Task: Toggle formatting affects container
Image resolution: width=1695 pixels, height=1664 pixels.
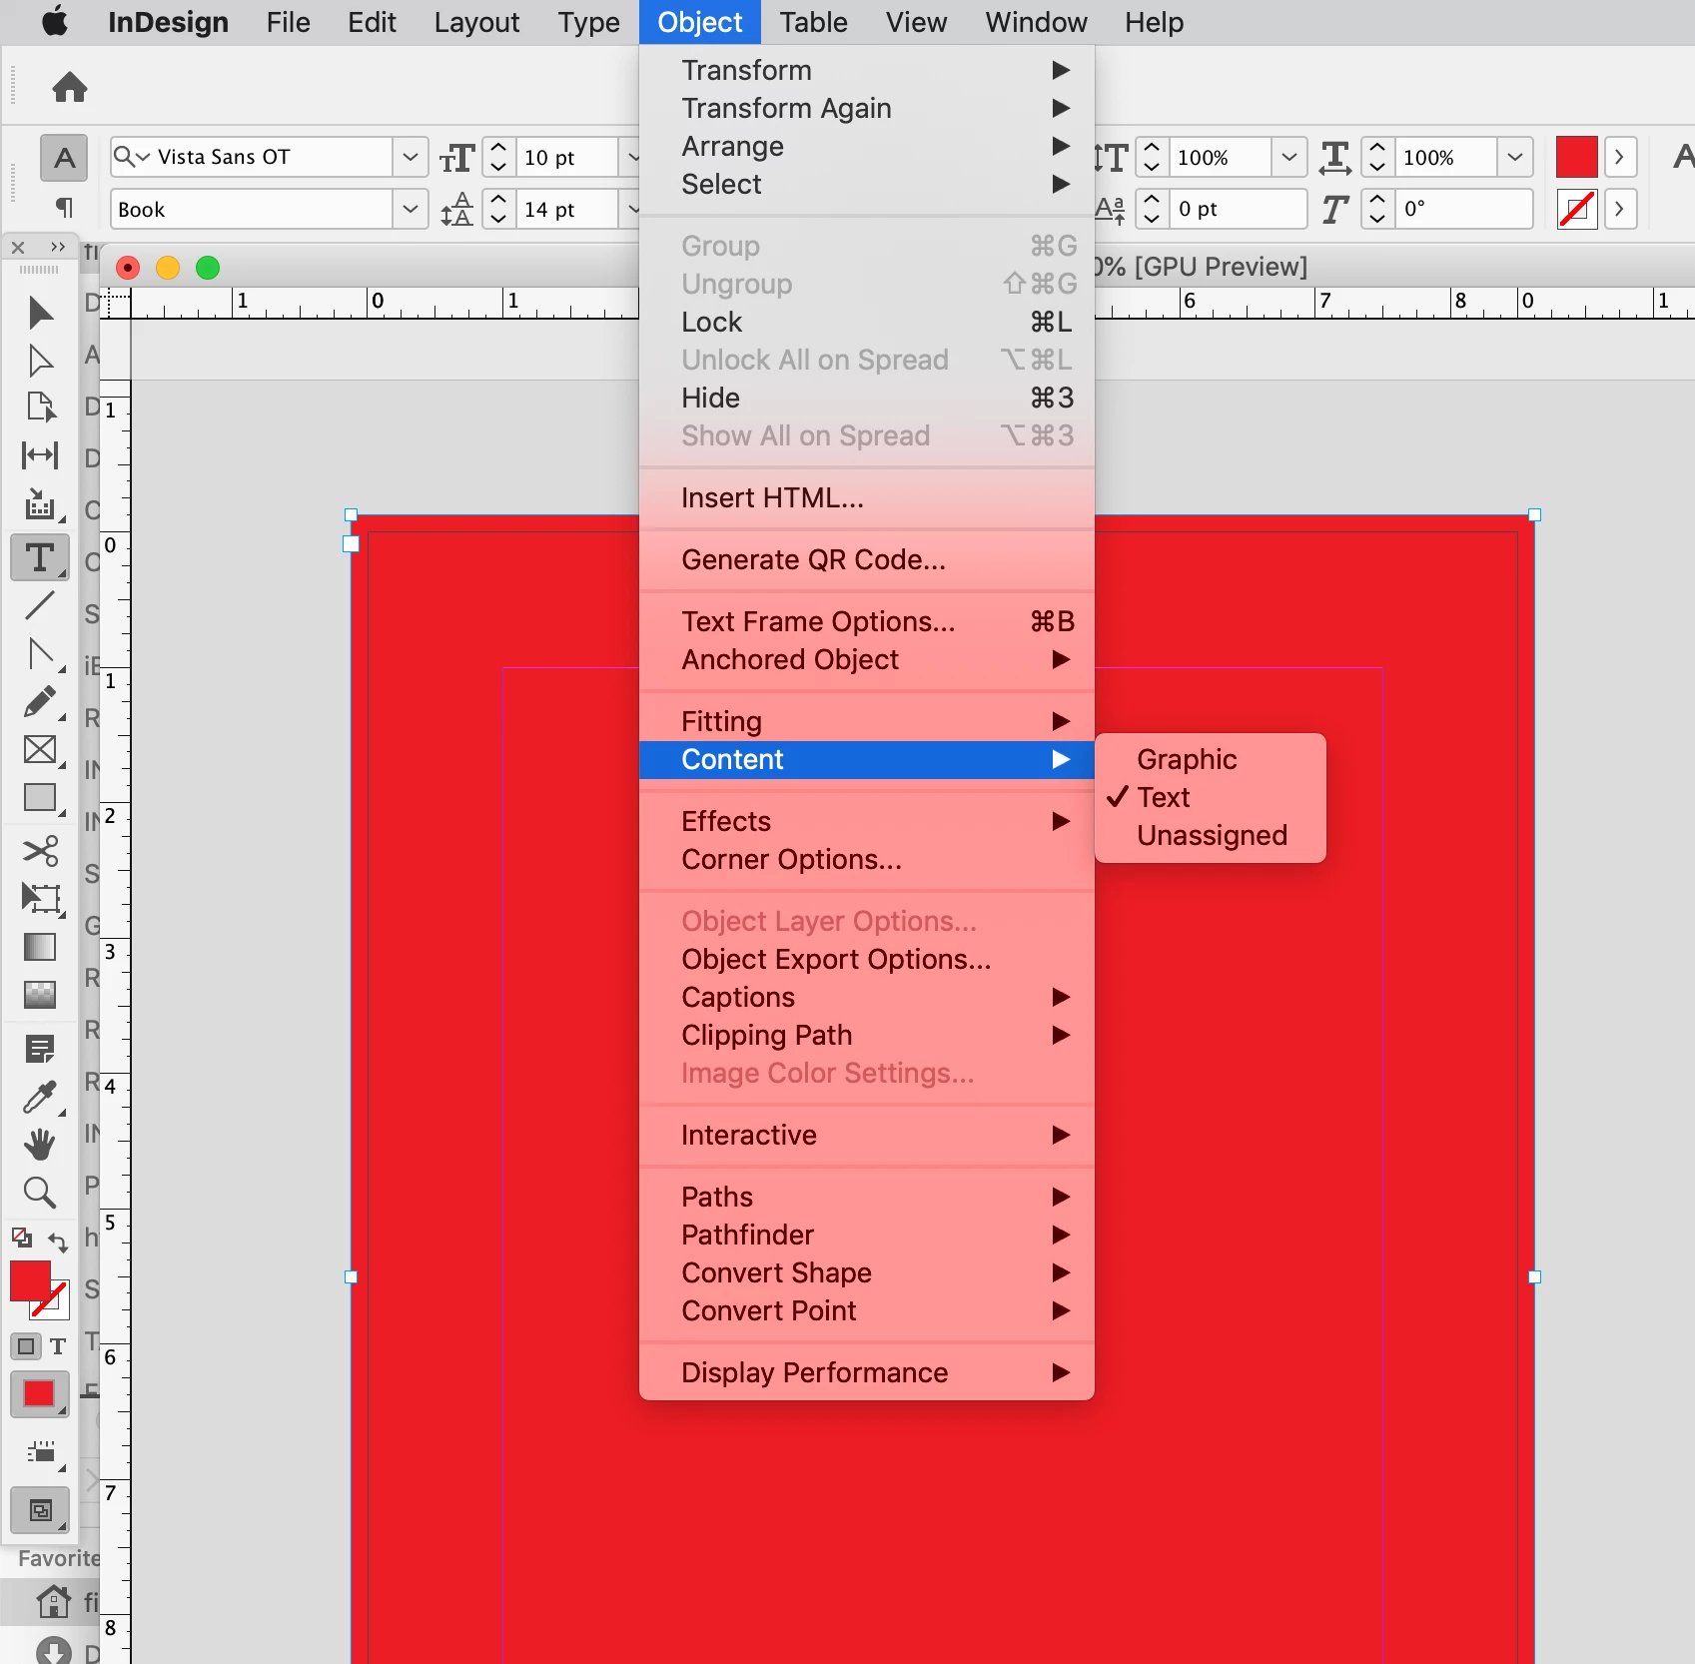Action: click(x=26, y=1346)
